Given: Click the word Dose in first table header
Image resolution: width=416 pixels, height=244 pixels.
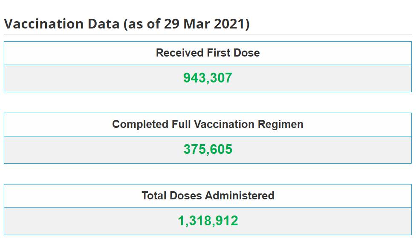Looking at the screenshot, I should (x=246, y=53).
